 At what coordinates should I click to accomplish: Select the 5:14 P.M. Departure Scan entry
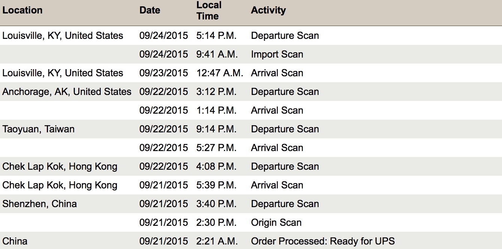(x=285, y=36)
